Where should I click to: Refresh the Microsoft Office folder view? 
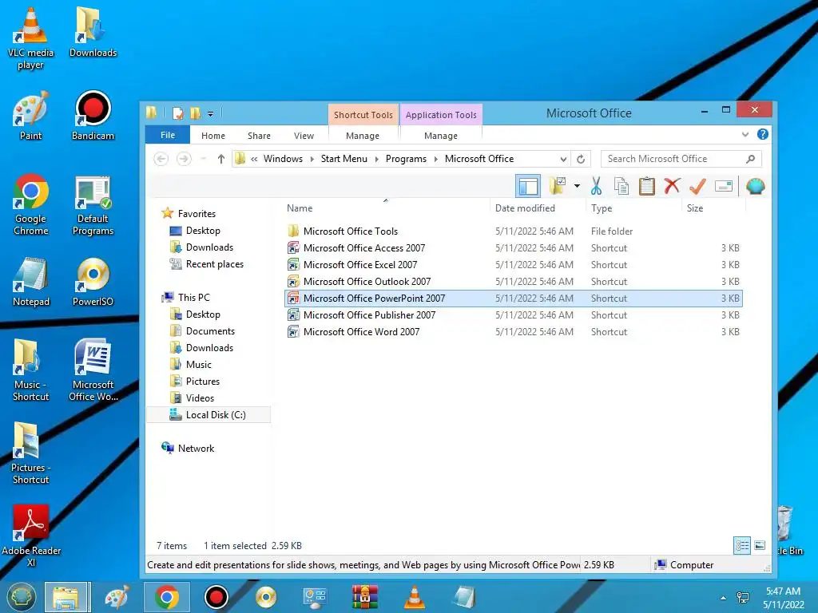[x=580, y=159]
